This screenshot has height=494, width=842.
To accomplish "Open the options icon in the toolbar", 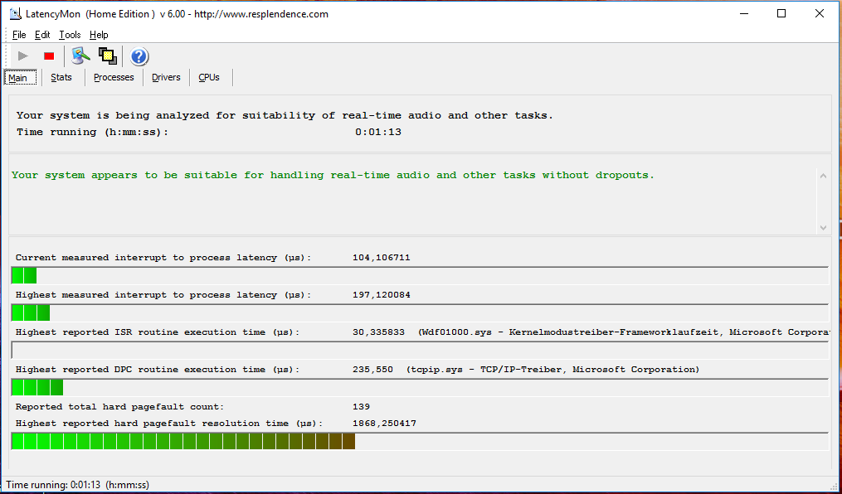I will coord(80,56).
